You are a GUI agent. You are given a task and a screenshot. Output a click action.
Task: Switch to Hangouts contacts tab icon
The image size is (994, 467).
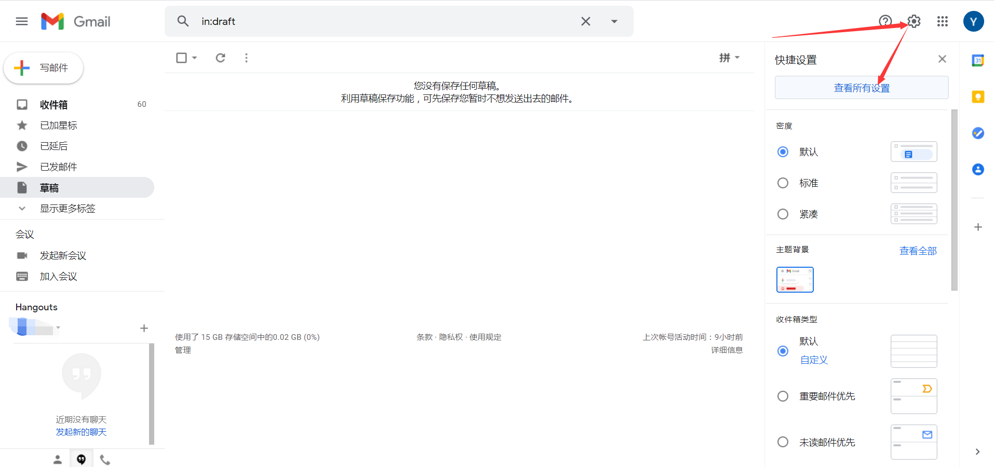click(x=58, y=460)
